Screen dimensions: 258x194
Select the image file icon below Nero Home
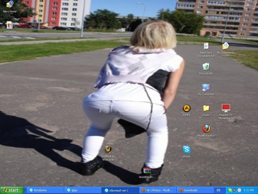(10, 27)
